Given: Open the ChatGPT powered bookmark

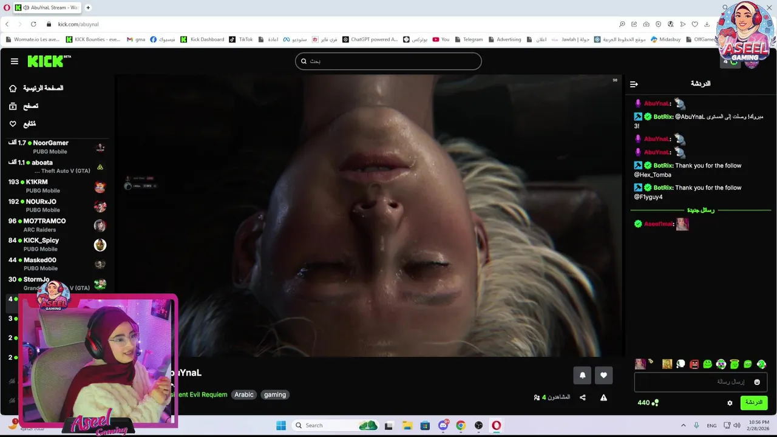Looking at the screenshot, I should [370, 39].
